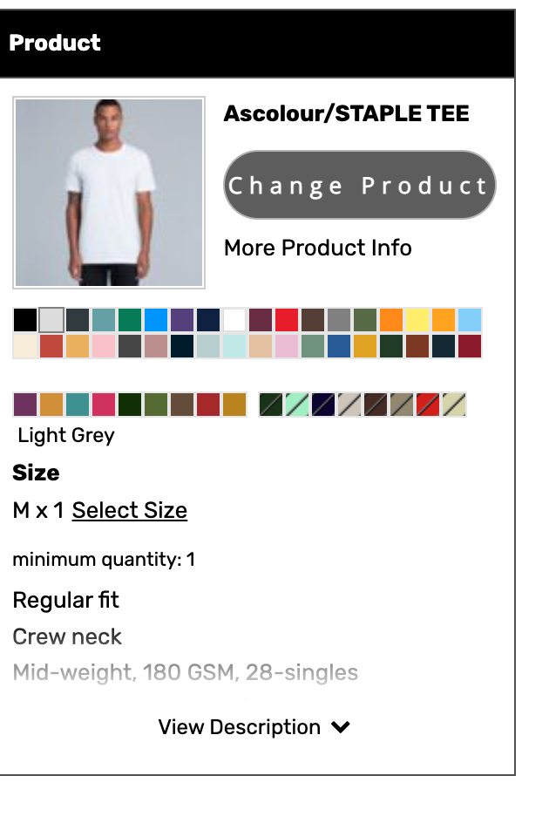Image resolution: width=549 pixels, height=837 pixels.
Task: Select the bright blue color swatch
Action: pos(156,320)
